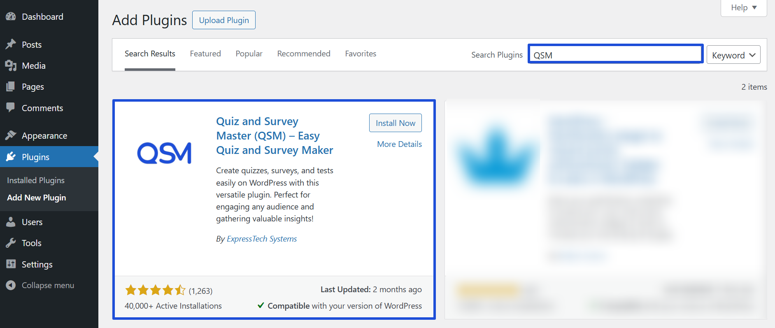Switch to the Popular tab

[249, 54]
